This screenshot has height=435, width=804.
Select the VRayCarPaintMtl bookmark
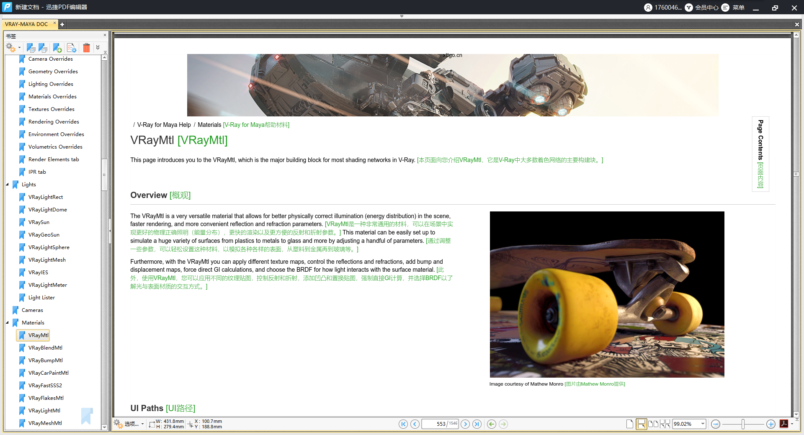pos(48,373)
